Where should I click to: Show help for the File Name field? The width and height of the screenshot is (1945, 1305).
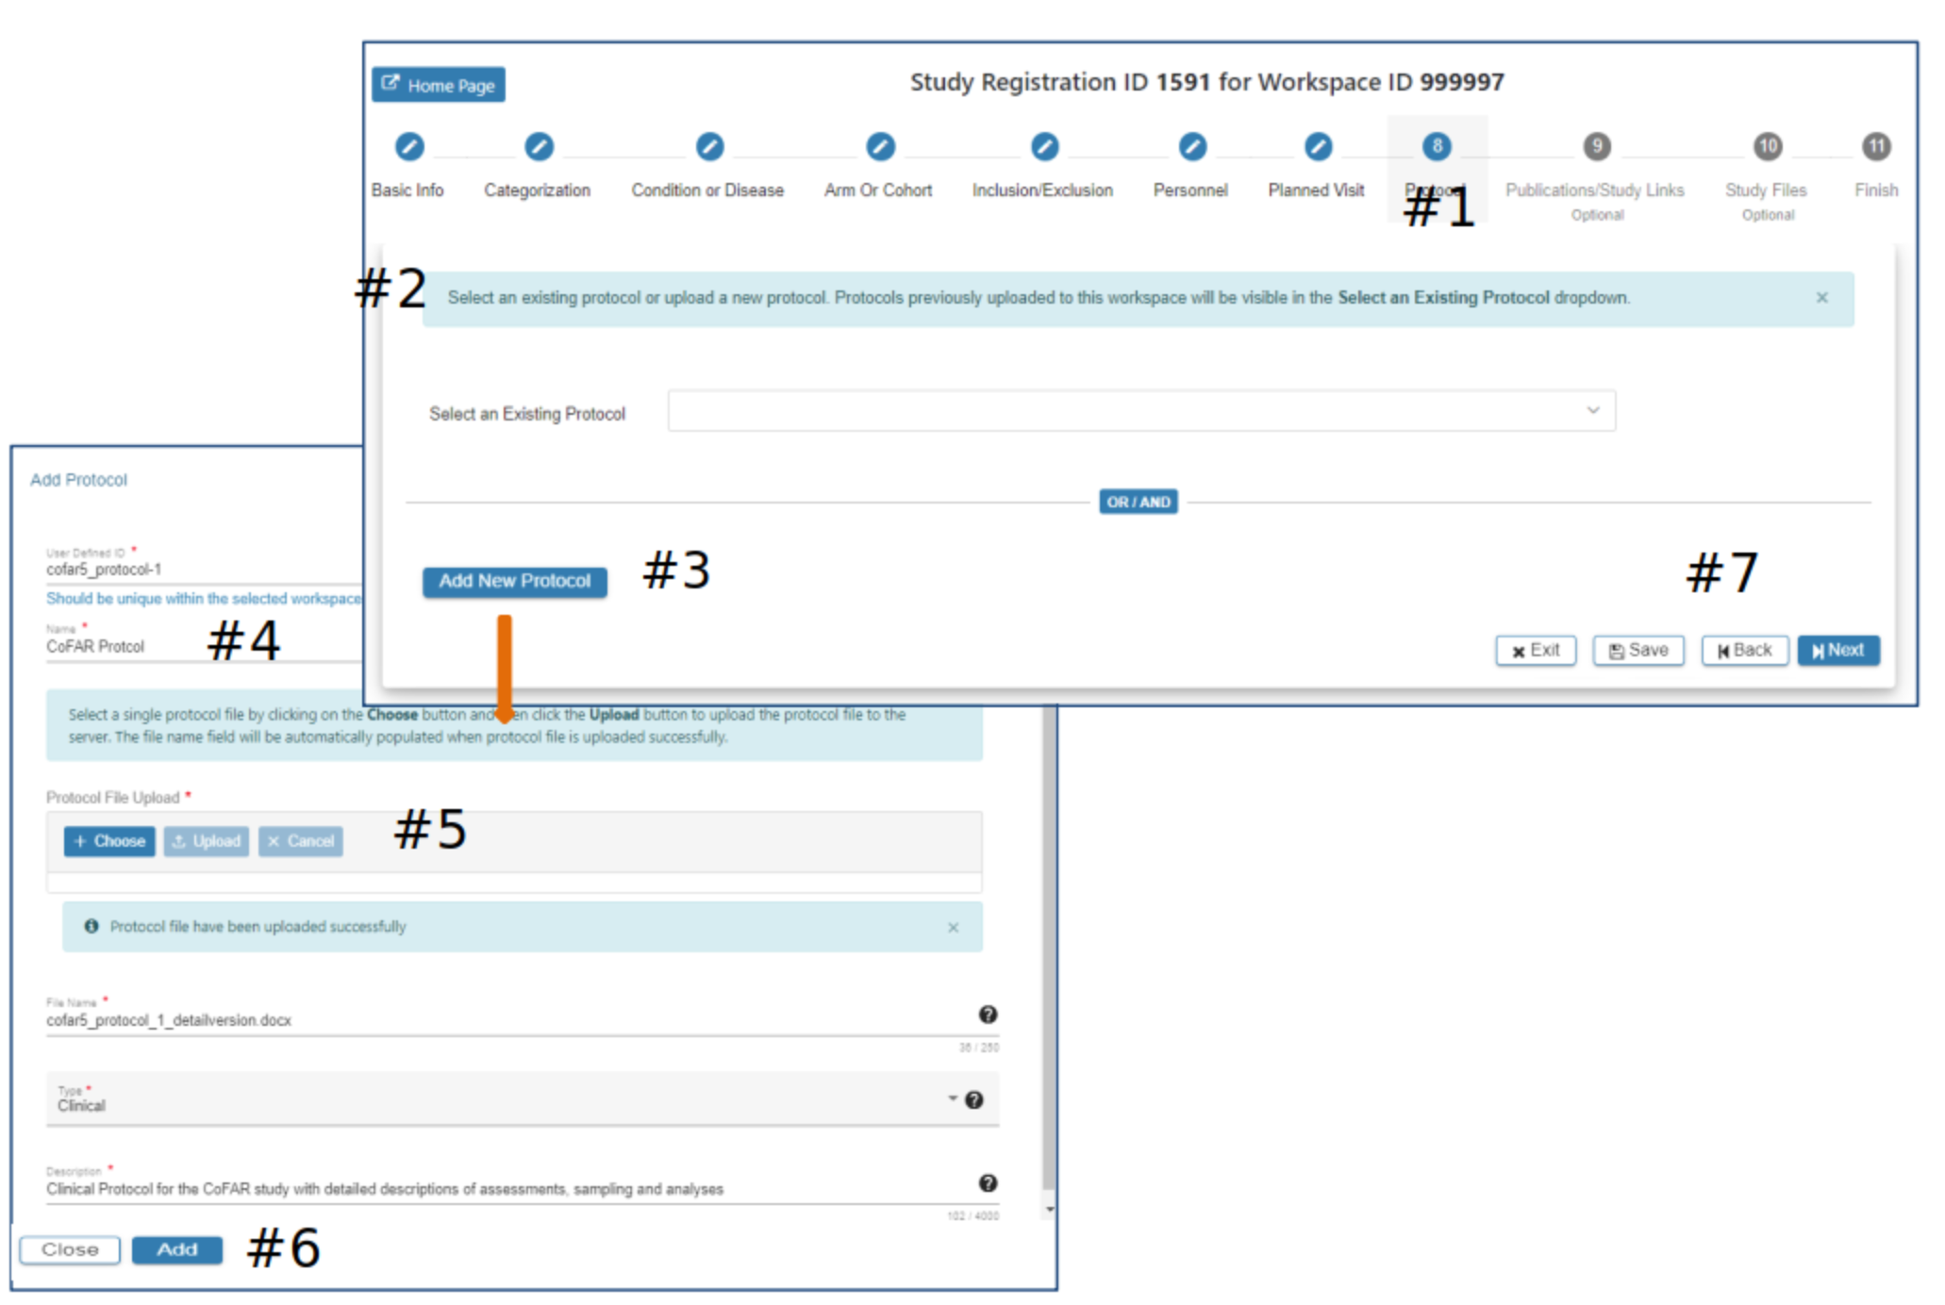(988, 1015)
